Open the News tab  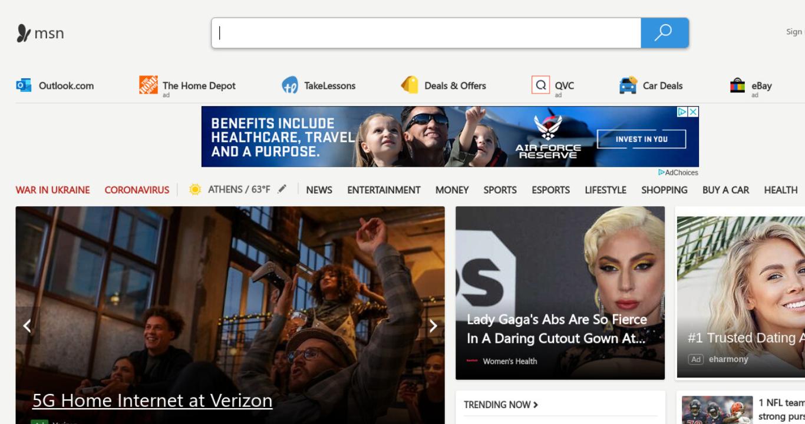319,190
